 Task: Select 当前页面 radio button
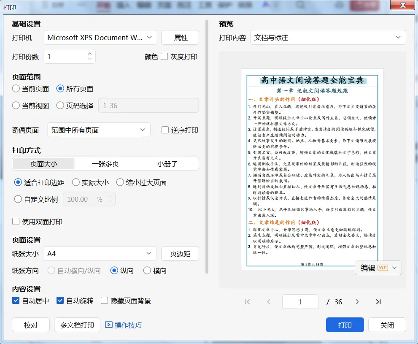(16, 89)
